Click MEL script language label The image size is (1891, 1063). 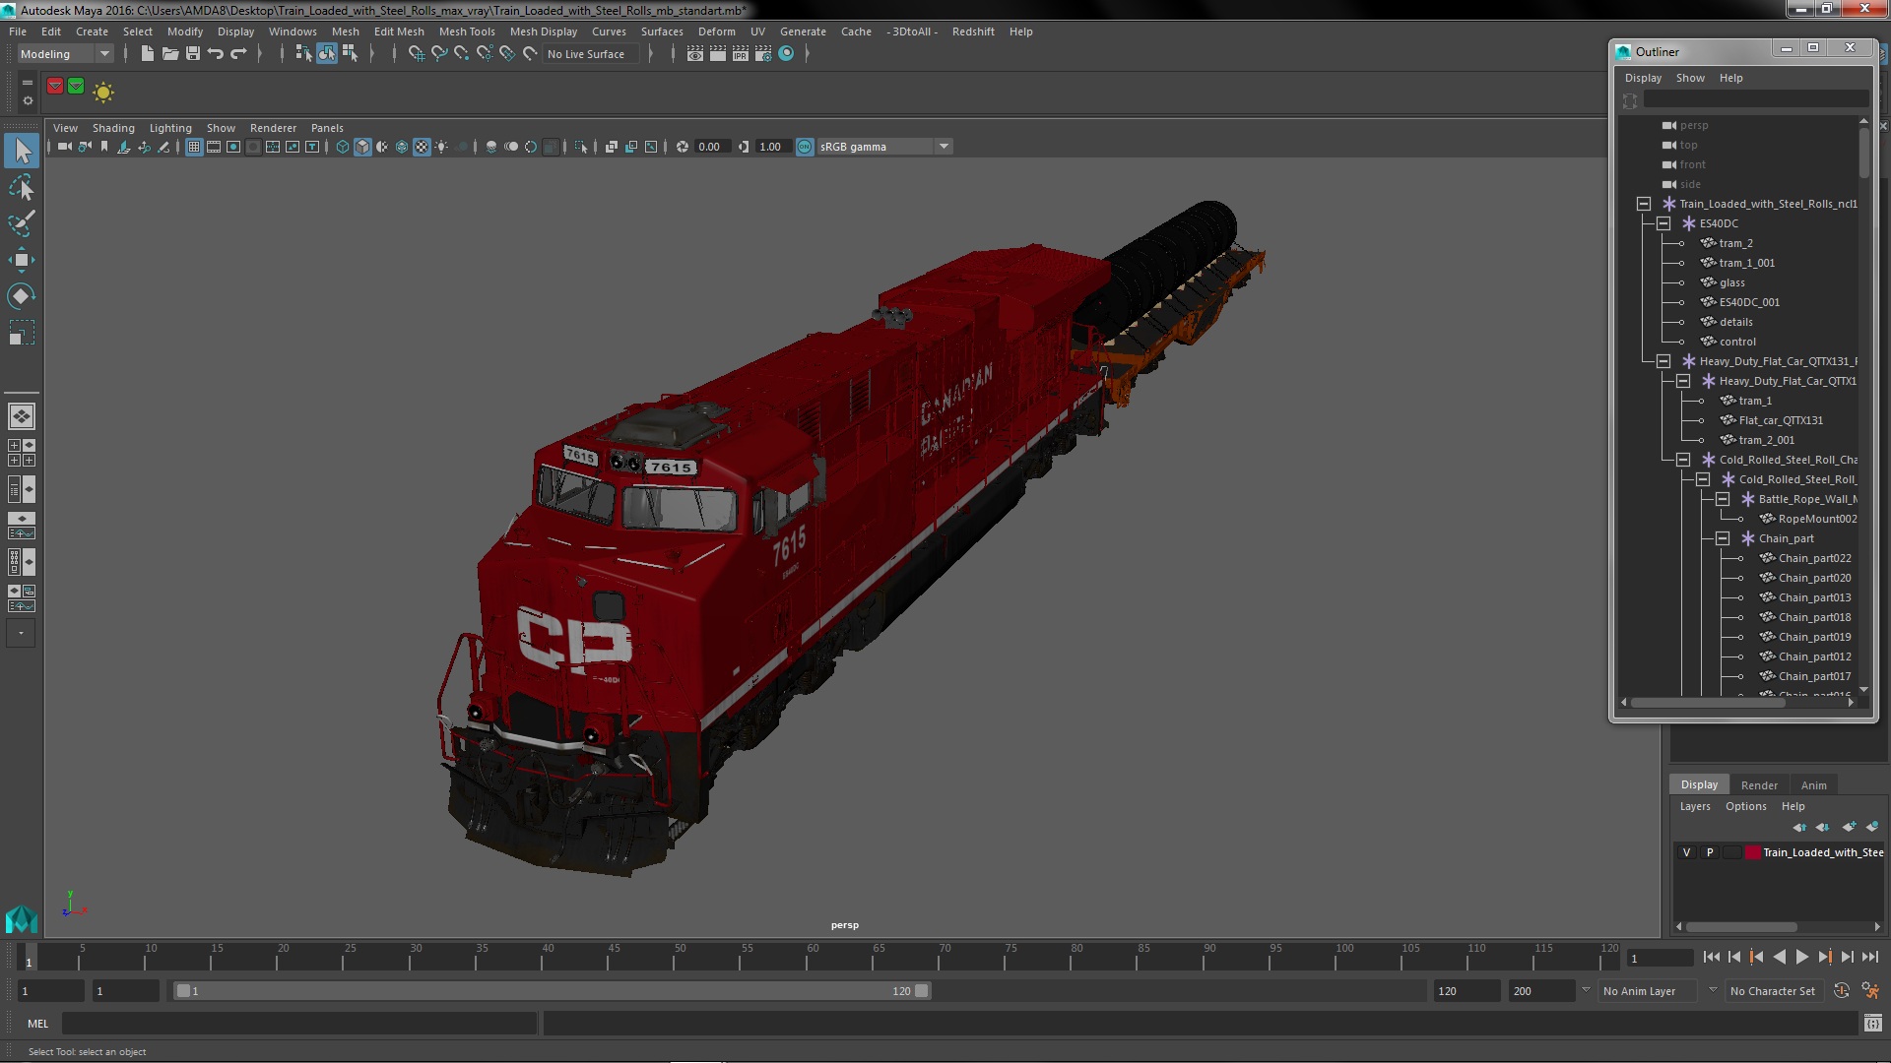37,1024
